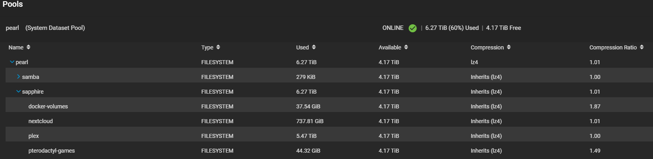The width and height of the screenshot is (653, 159).
Task: Click the pearl pool title
Action: tap(12, 28)
